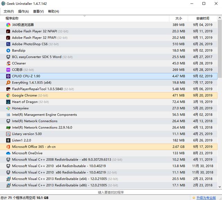Click the 360极速浏览器 app icon

coord(9,25)
